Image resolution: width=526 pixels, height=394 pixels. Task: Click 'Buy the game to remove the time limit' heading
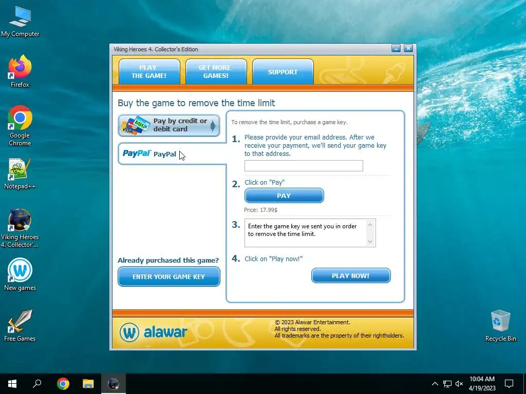click(196, 103)
